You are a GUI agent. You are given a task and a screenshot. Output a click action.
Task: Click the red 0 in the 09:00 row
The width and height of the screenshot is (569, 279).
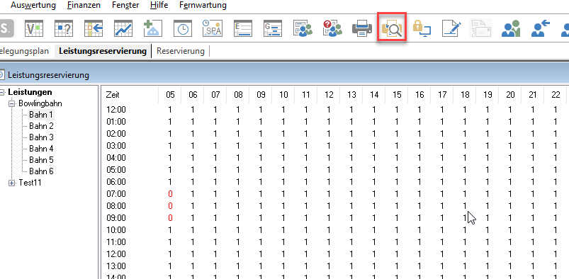tap(170, 218)
